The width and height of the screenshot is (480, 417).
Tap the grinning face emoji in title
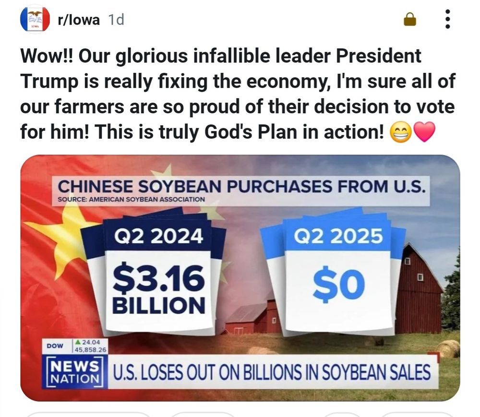(401, 132)
